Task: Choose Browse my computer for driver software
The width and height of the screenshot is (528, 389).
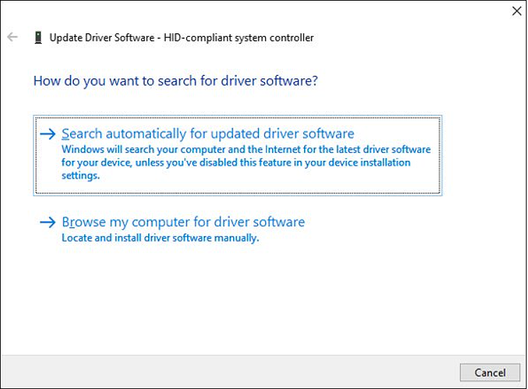Action: point(183,222)
